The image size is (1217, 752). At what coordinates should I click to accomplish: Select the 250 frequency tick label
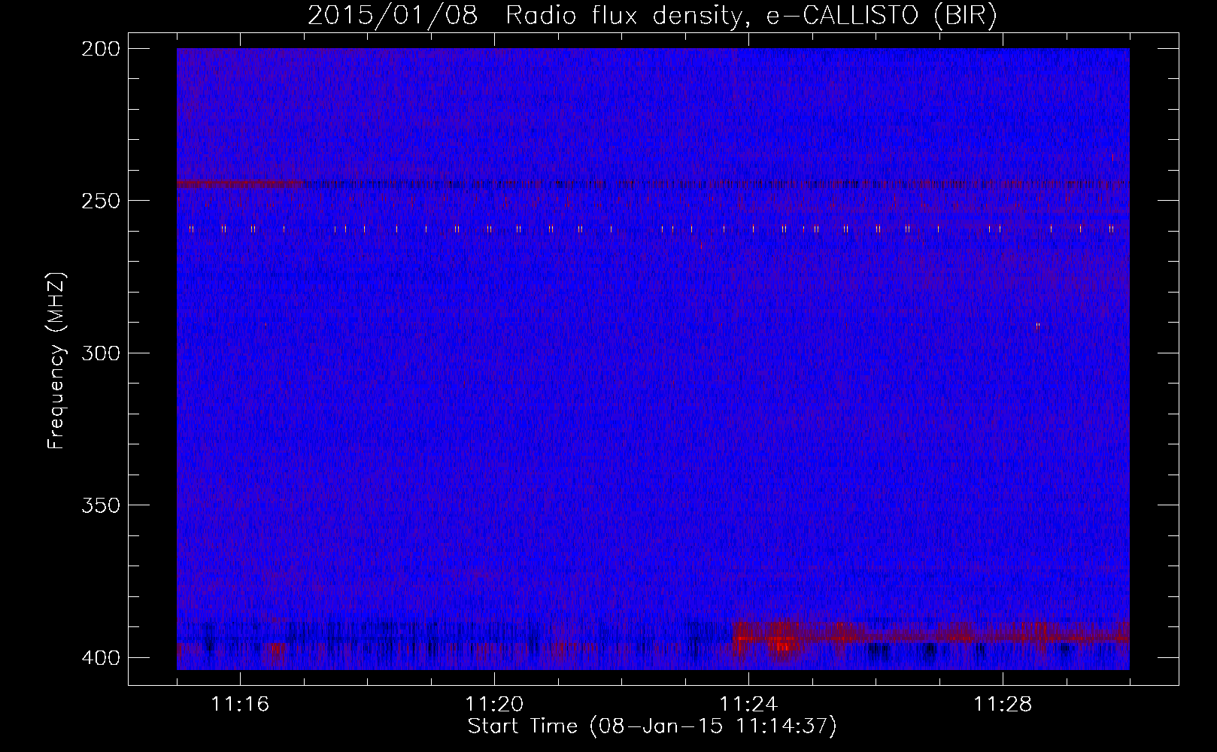click(100, 201)
